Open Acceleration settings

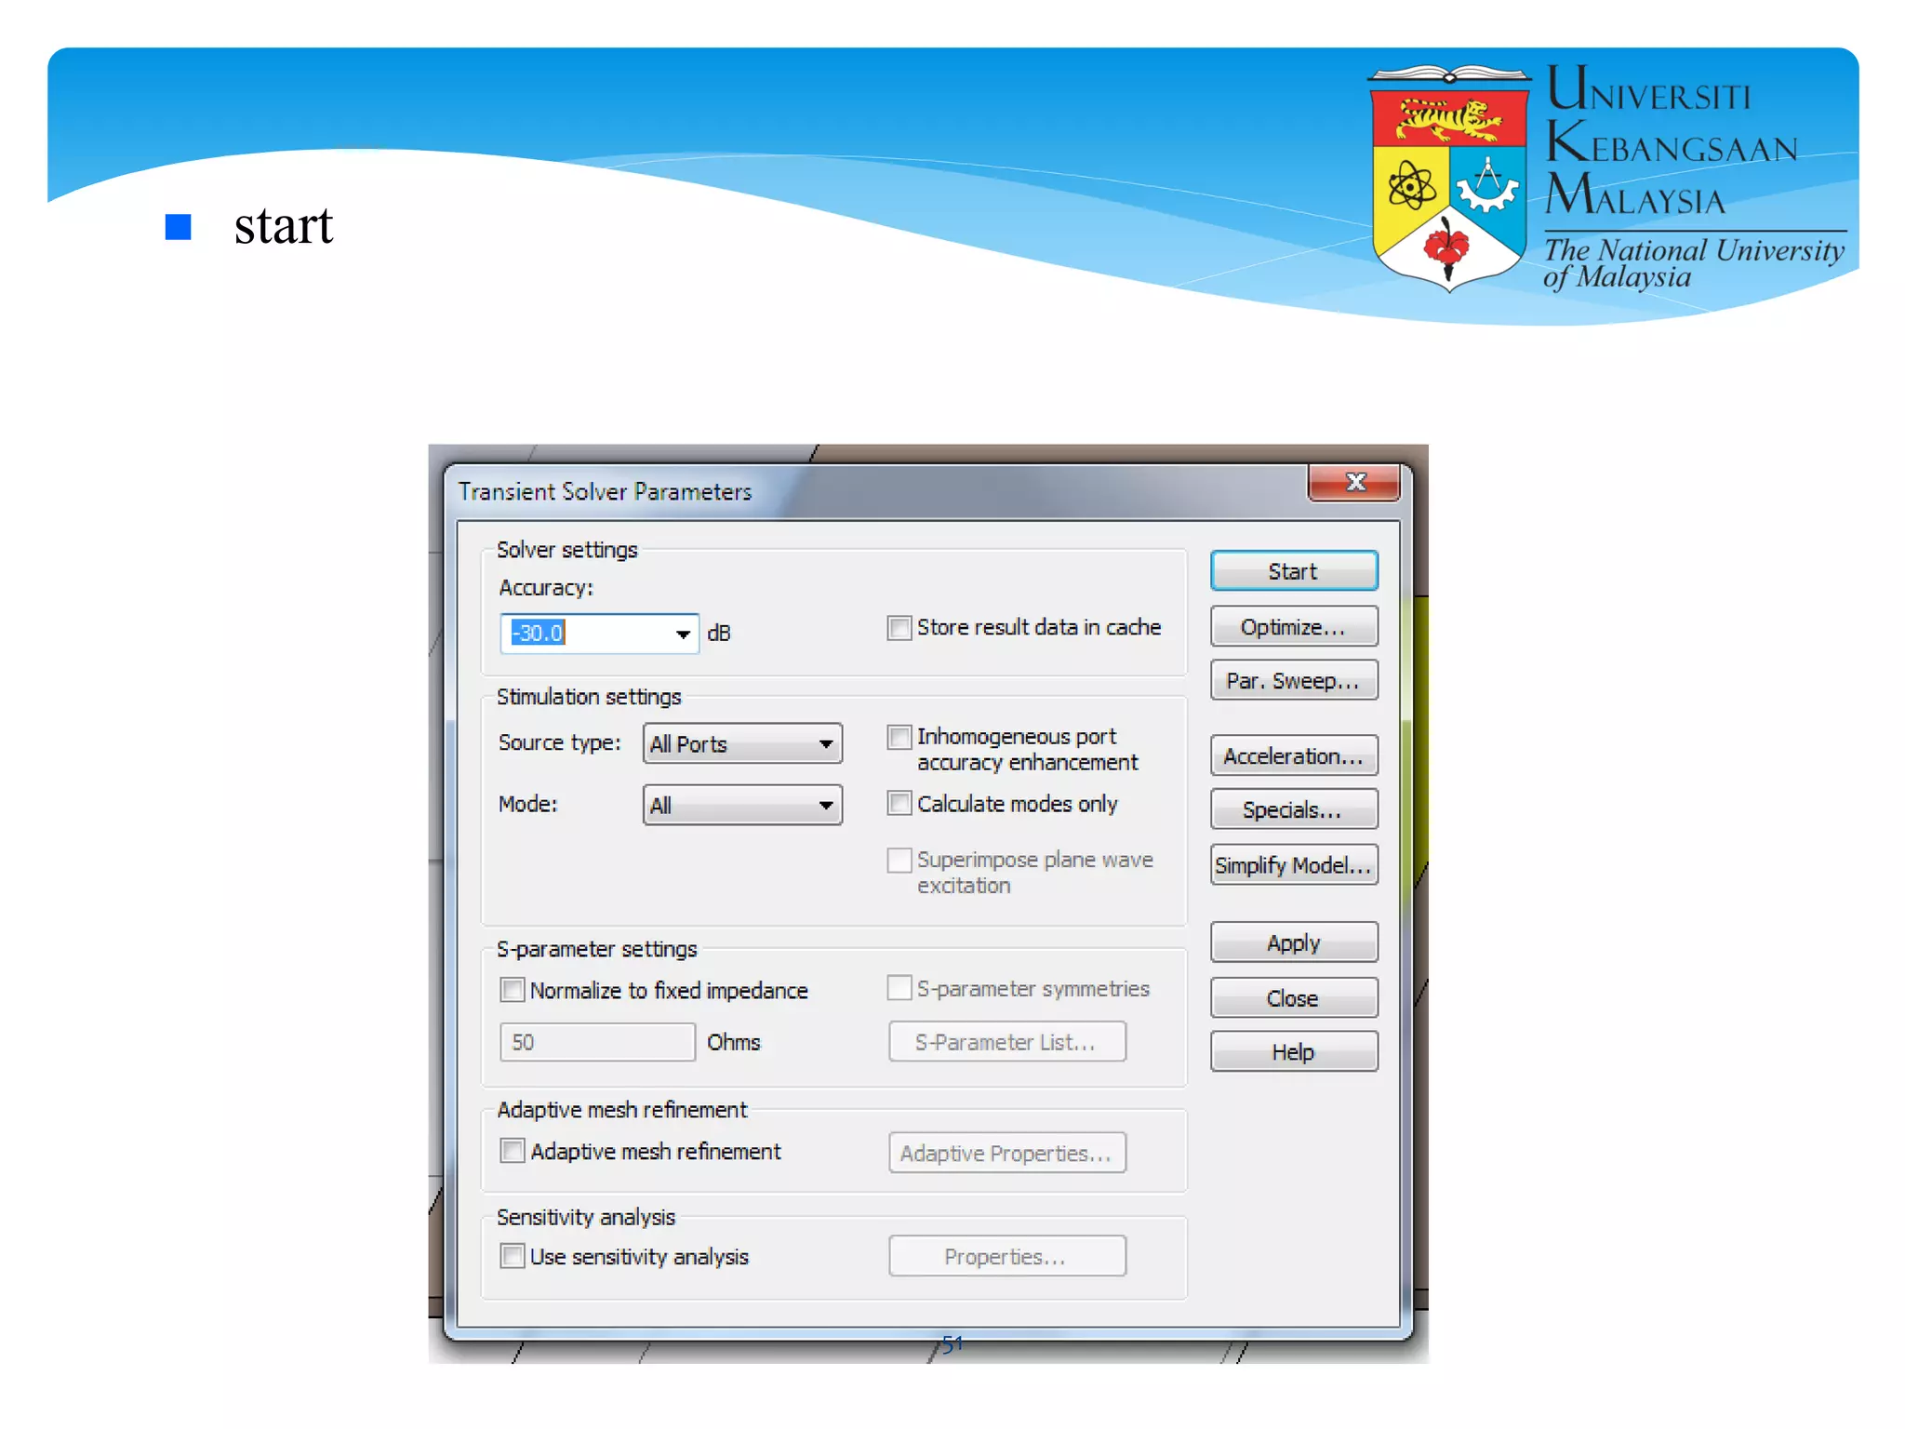[x=1293, y=756]
